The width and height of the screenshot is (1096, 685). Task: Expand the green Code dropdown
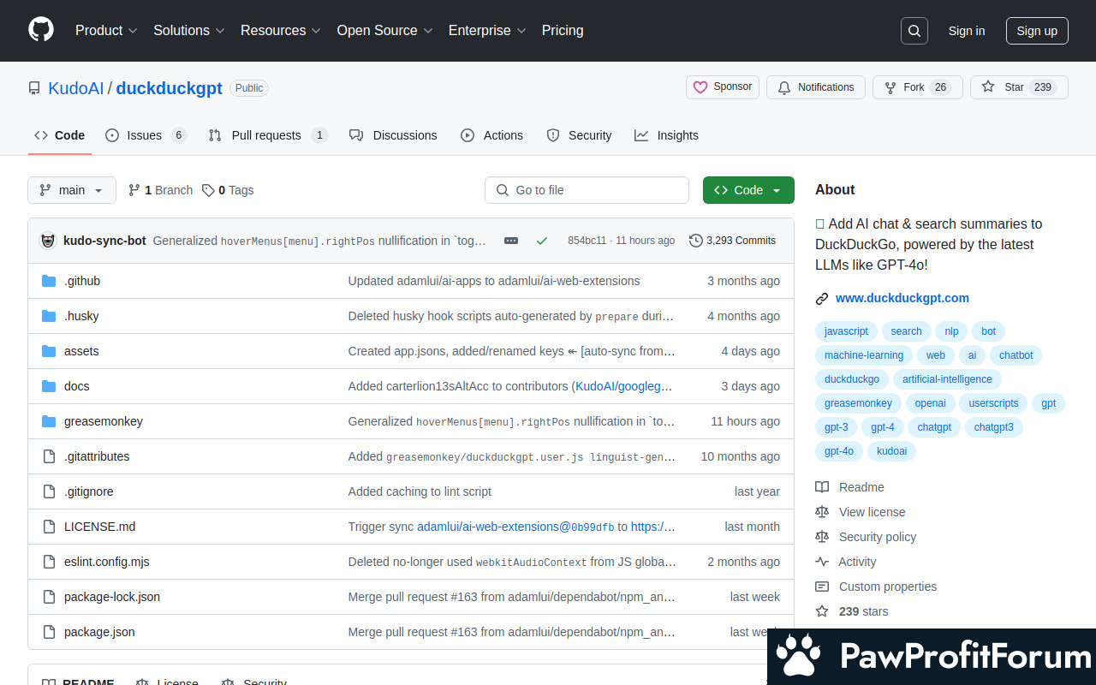pos(748,190)
